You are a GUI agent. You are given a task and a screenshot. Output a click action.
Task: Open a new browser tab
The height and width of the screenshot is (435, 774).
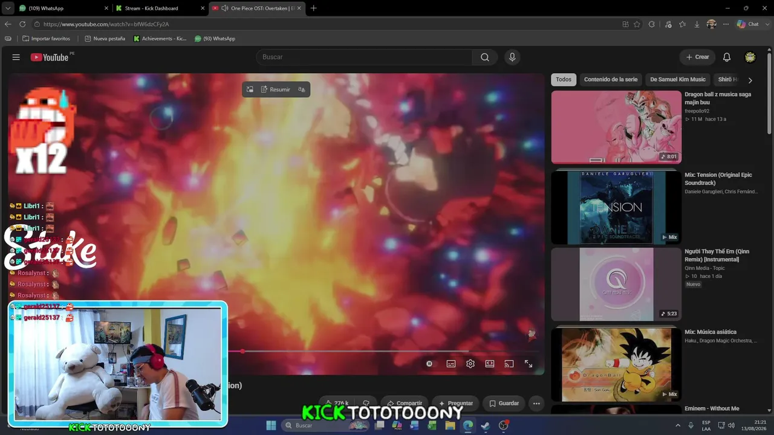pyautogui.click(x=313, y=8)
